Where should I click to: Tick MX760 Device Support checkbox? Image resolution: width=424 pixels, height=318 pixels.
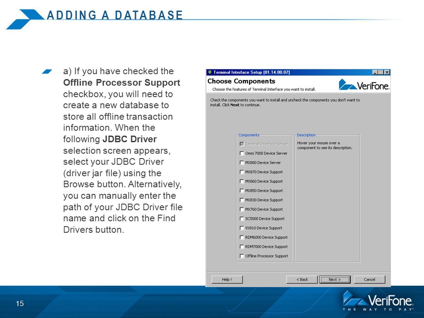tap(242, 209)
